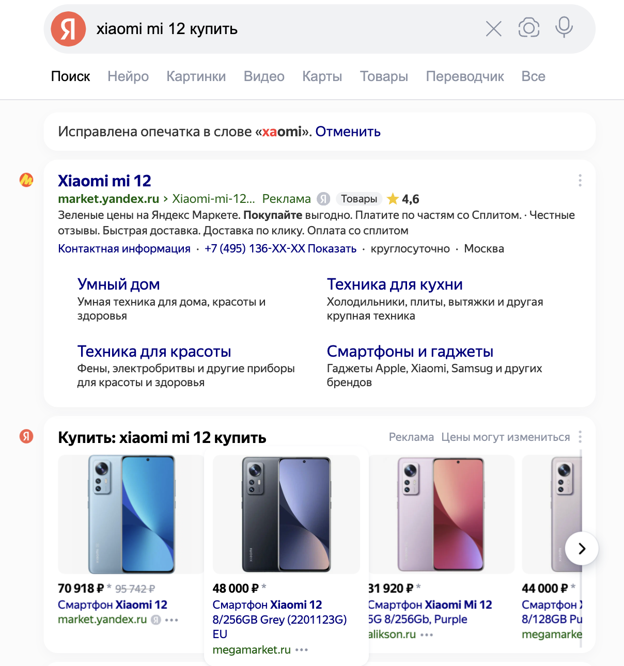Open more options for megamarket.ru offer

click(x=302, y=649)
